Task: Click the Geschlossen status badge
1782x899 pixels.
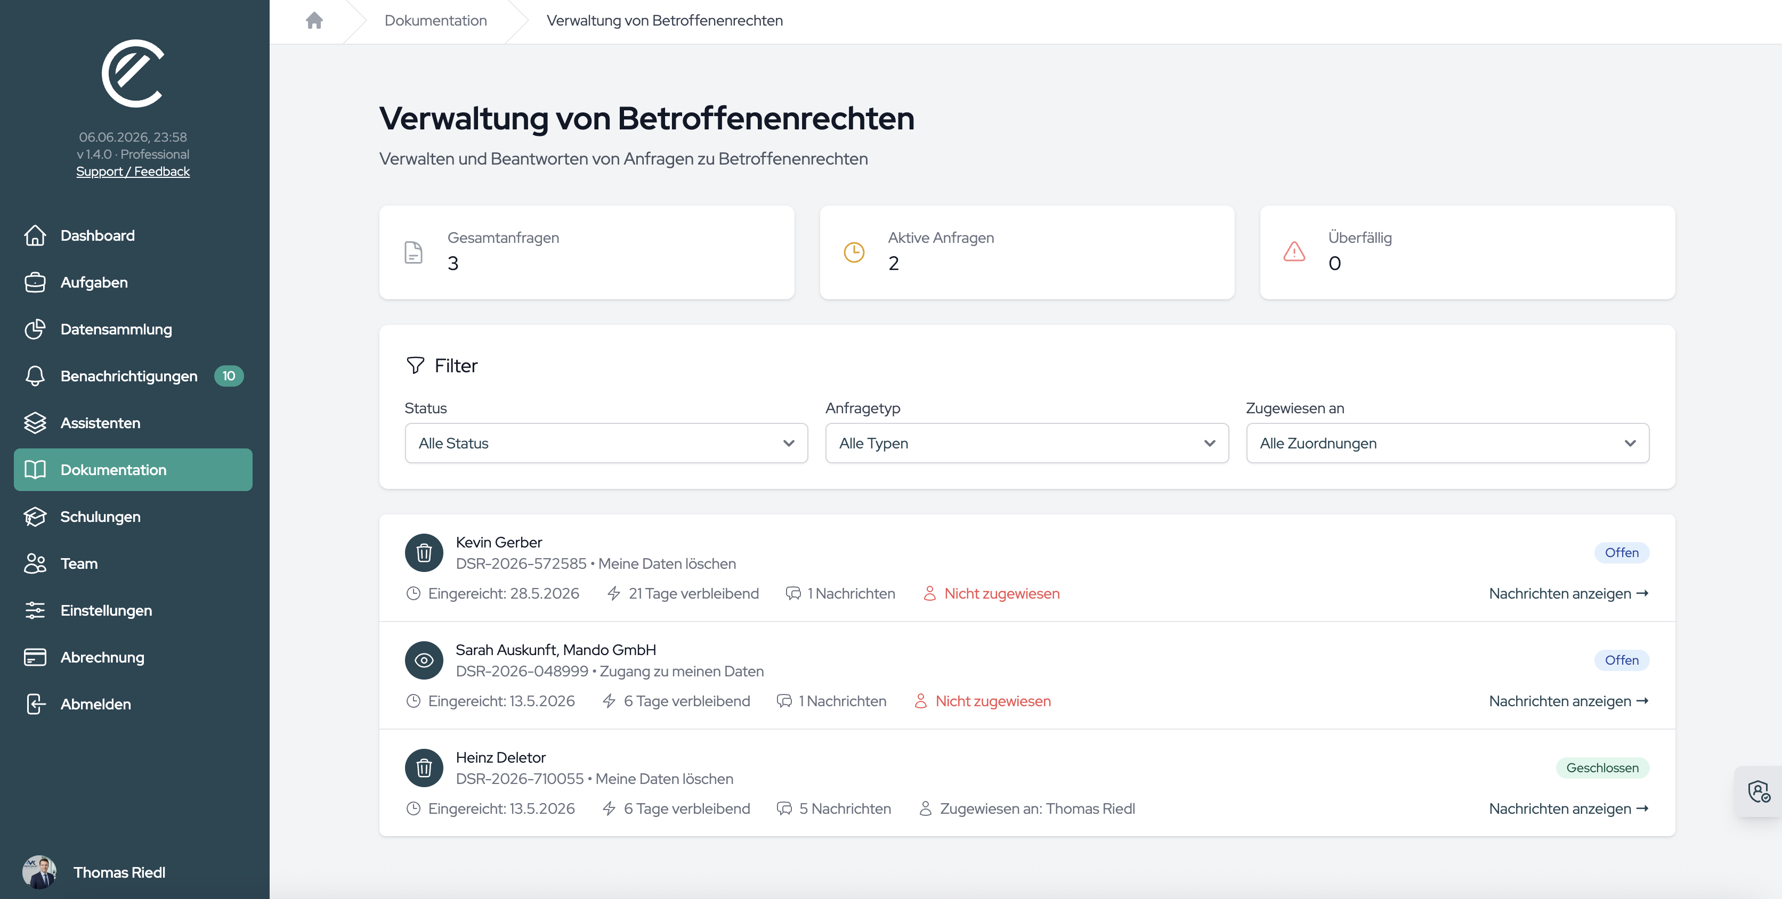Action: 1602,767
